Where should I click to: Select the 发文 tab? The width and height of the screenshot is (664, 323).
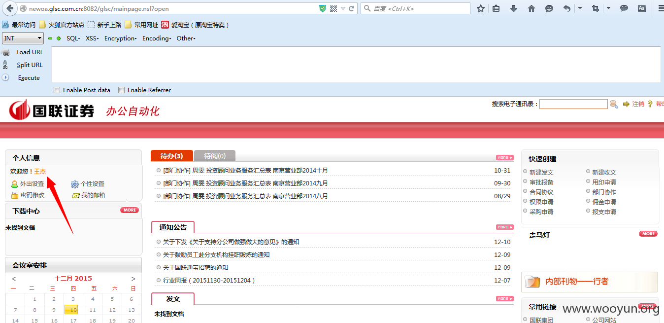click(173, 299)
